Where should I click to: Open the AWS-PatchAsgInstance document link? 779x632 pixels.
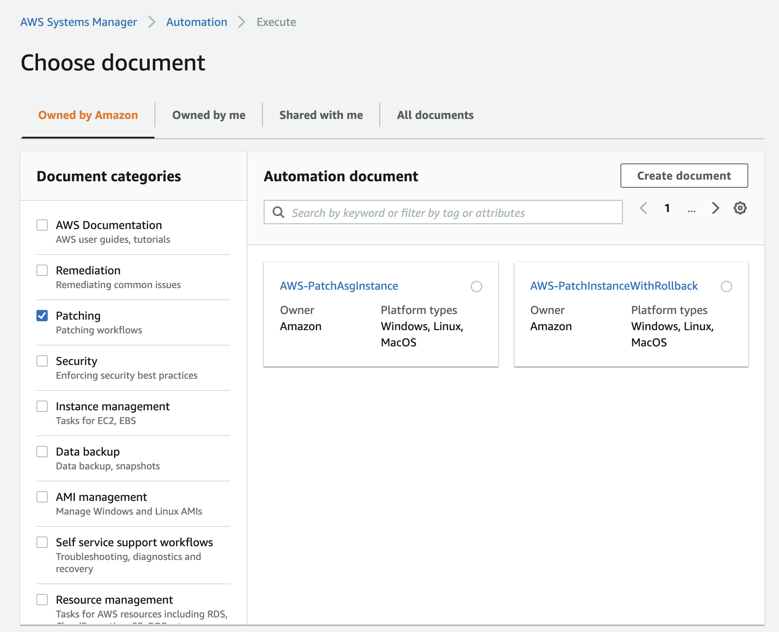tap(339, 286)
